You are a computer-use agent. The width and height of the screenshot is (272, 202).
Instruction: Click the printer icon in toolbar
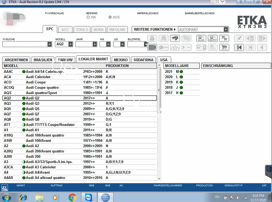[152, 38]
